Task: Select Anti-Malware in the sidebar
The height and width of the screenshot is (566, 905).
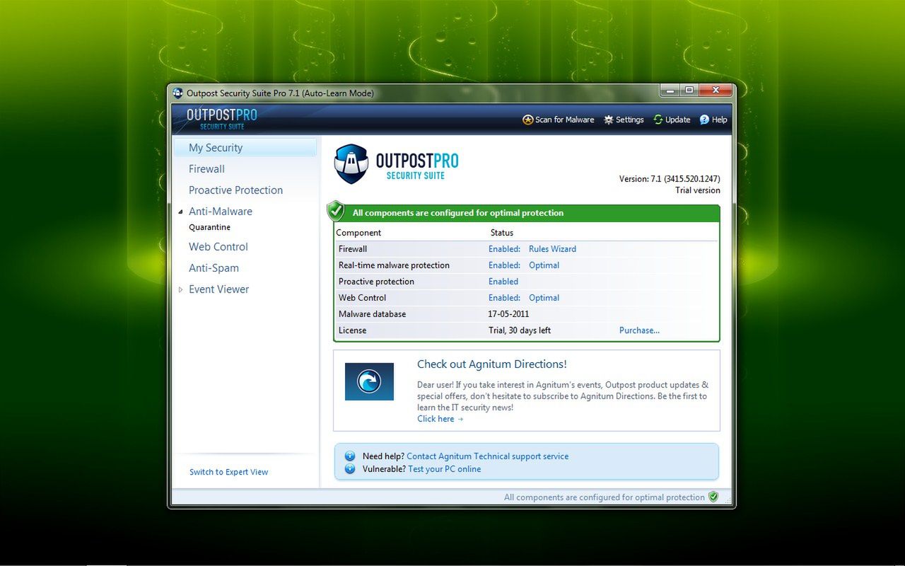Action: [221, 212]
